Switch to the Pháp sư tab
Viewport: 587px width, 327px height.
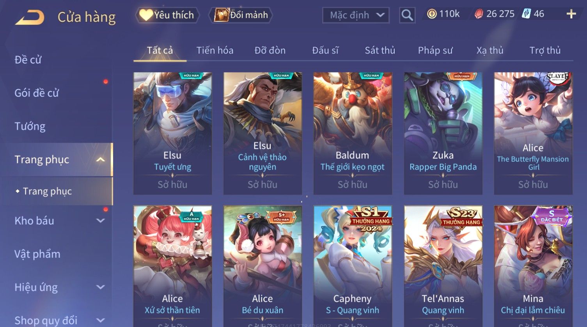pyautogui.click(x=435, y=50)
